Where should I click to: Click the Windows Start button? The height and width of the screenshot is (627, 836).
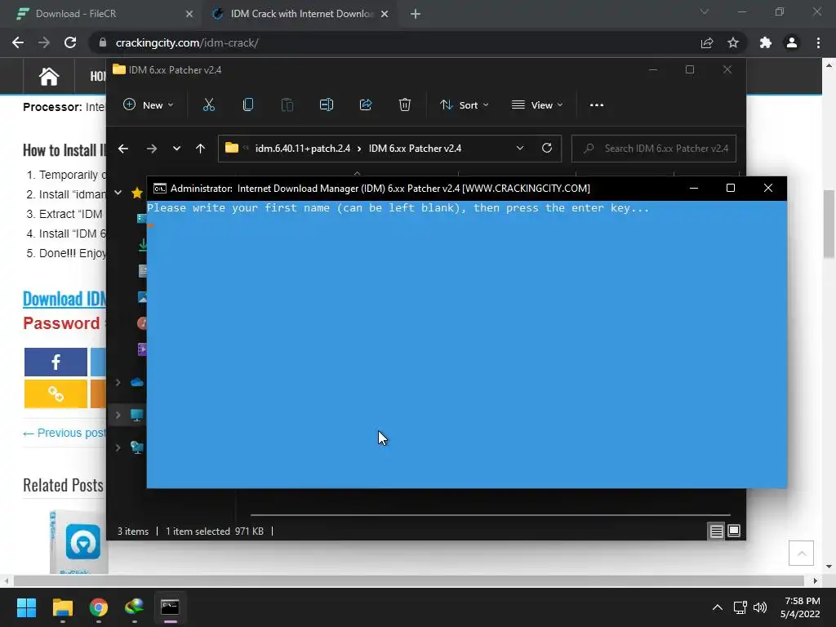[x=26, y=607]
